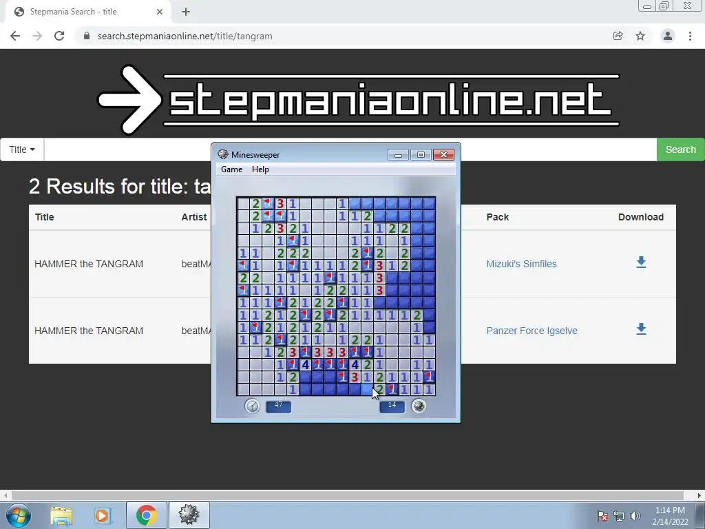Click the network icon in system tray
The height and width of the screenshot is (529, 705).
(x=619, y=516)
